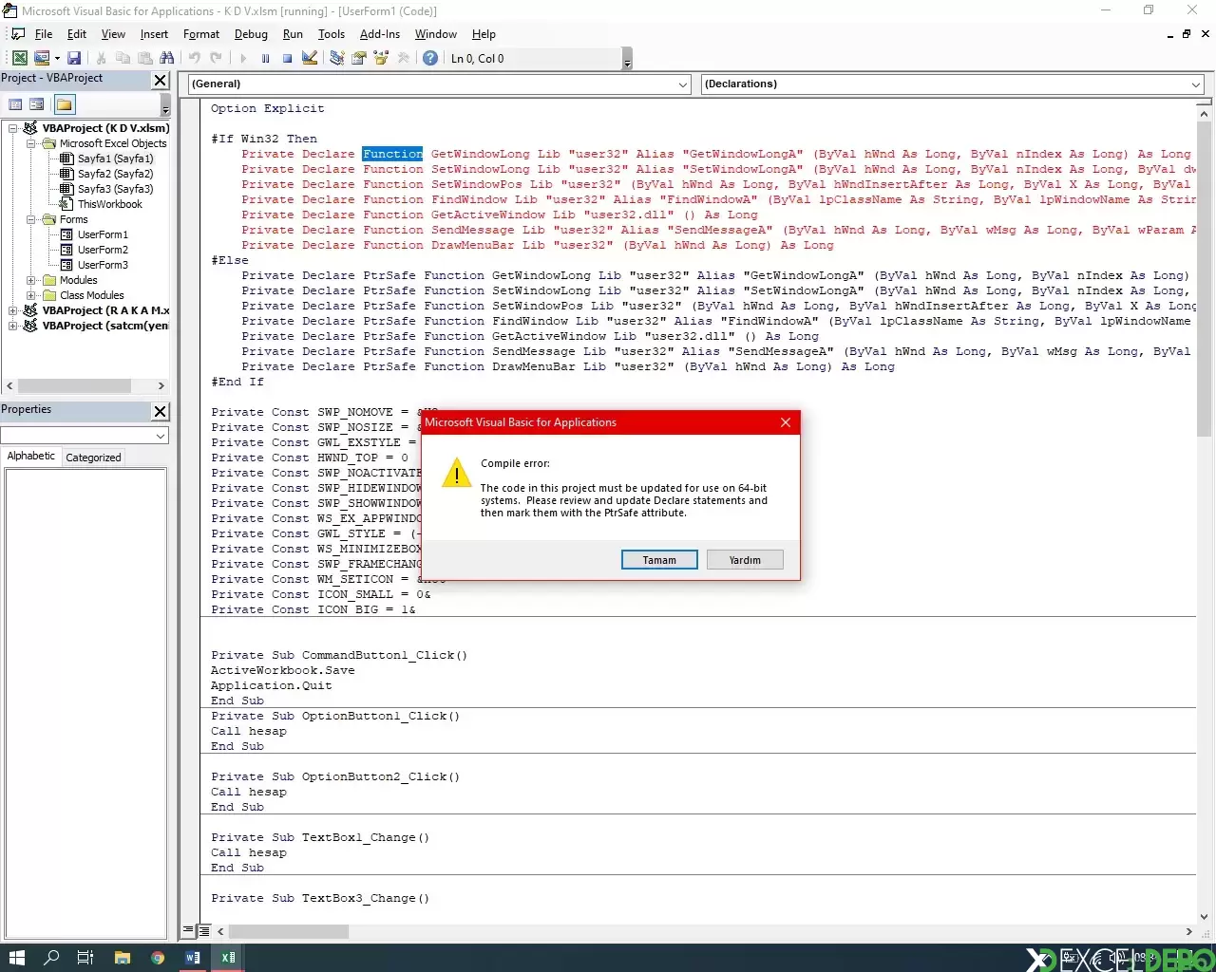
Task: Click the View Microsoft Excel toolbar icon
Action: [19, 58]
